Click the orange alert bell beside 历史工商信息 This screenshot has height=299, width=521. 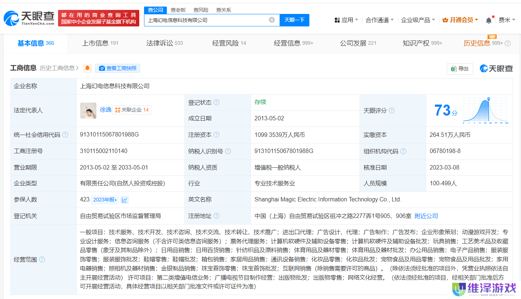pos(87,68)
